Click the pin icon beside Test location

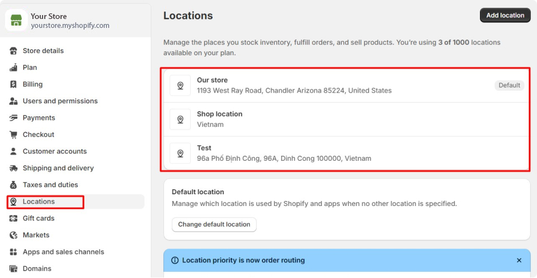[180, 153]
